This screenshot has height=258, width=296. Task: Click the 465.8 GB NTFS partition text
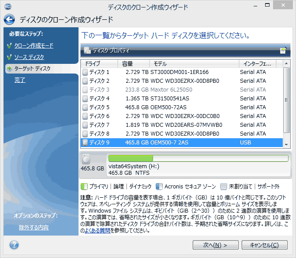coord(129,173)
